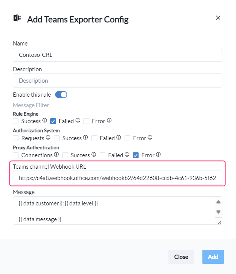Screen dimensions: 236x274
Task: Check the Authorization System Requests checkbox
Action: pyautogui.click(x=16, y=138)
